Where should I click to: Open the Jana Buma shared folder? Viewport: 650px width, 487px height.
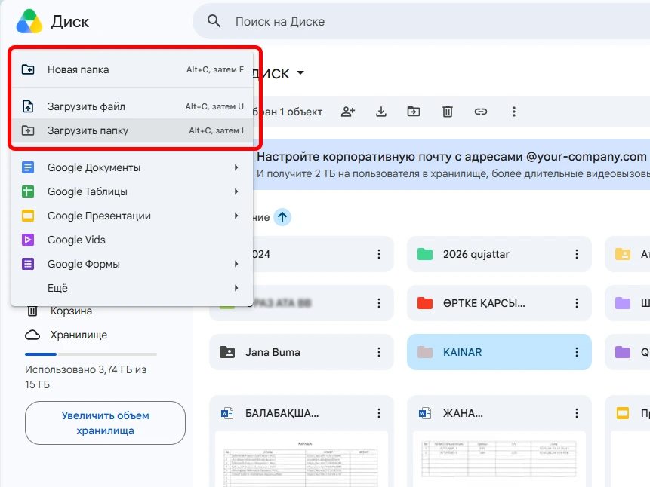point(301,352)
